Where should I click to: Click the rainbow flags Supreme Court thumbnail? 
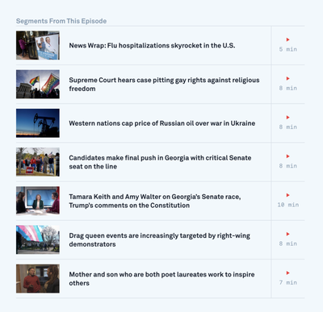tap(38, 84)
